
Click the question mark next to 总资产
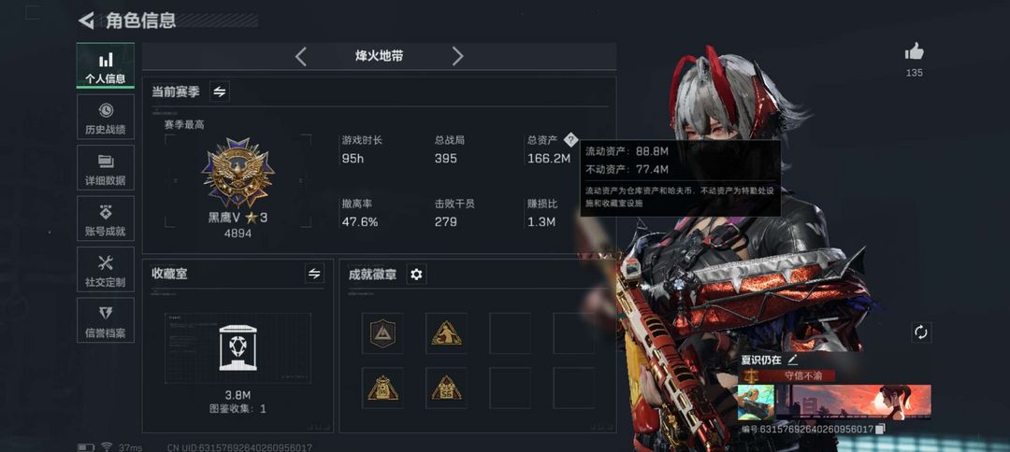coord(570,139)
